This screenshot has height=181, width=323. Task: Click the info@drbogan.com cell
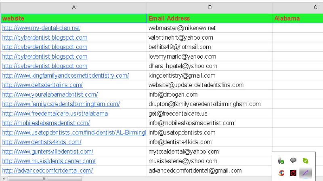(210, 95)
